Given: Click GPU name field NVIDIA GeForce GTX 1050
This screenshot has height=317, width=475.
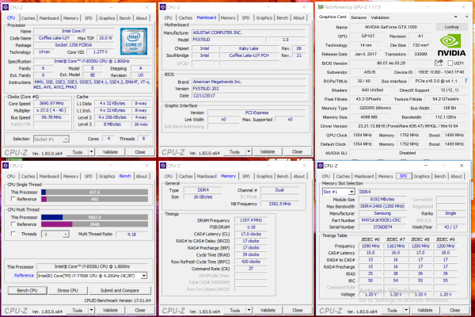Looking at the screenshot, I should (x=391, y=27).
